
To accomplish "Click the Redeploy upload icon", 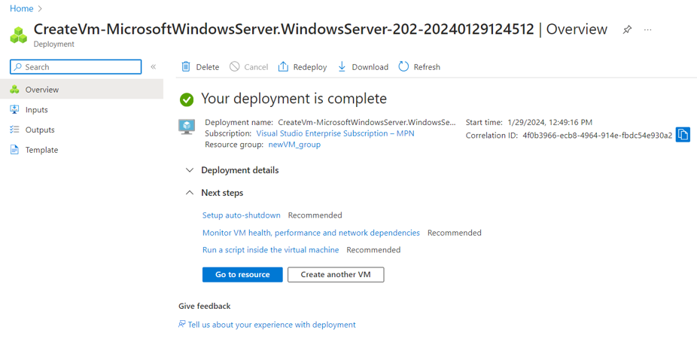I will tap(283, 67).
